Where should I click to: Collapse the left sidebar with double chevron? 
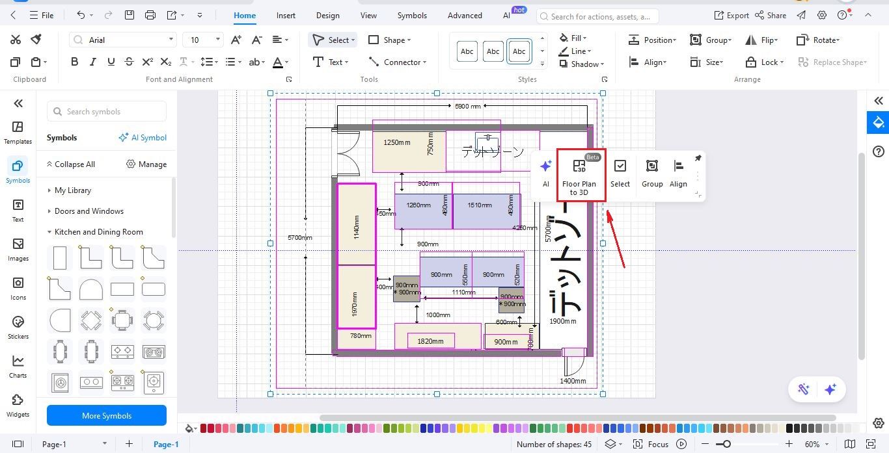point(18,103)
